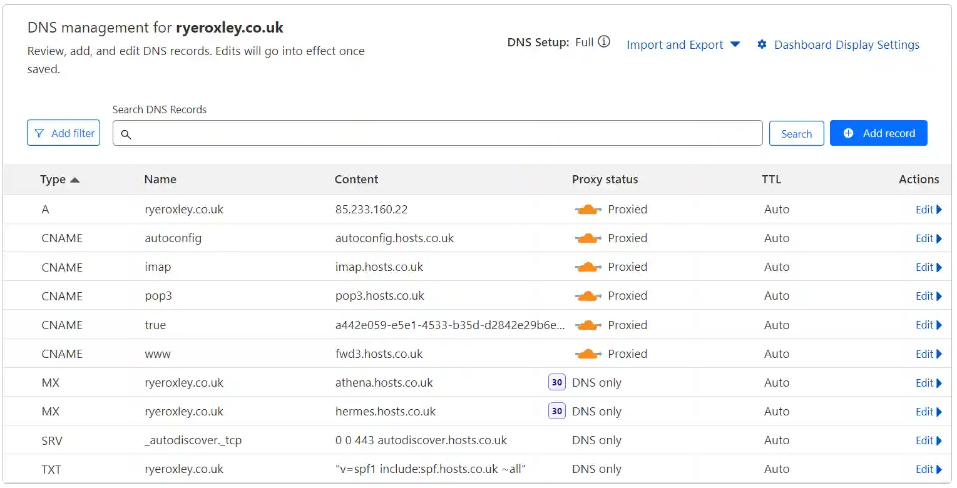Click priority badge 30 on hermes MX record
Image resolution: width=957 pixels, height=488 pixels.
click(556, 411)
